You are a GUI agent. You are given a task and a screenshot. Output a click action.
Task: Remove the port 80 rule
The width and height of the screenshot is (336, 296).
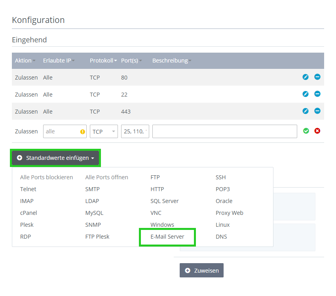(x=317, y=77)
